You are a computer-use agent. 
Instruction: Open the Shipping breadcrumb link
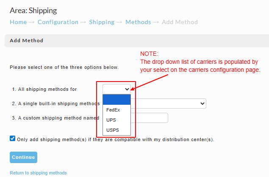pos(102,22)
